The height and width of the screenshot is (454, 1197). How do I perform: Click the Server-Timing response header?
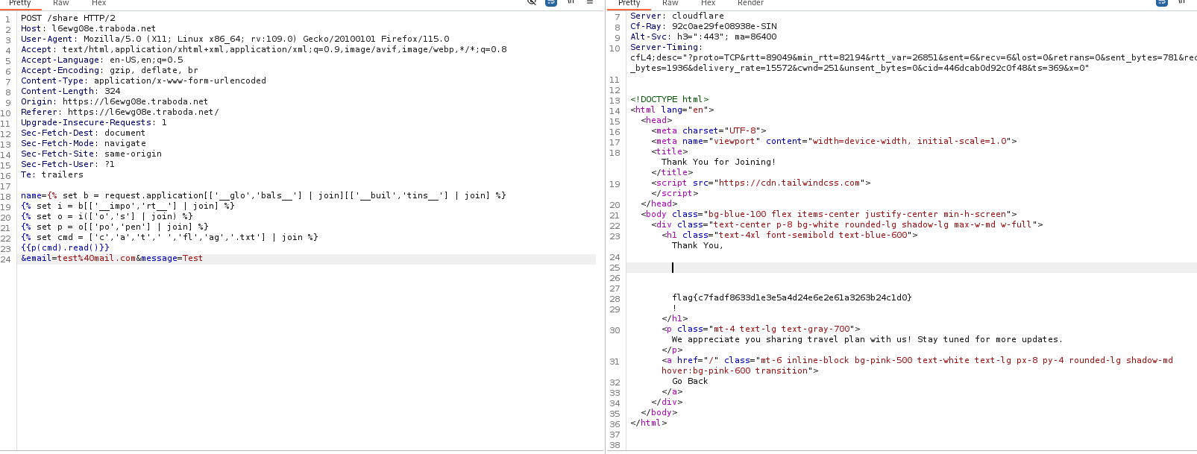pos(667,47)
